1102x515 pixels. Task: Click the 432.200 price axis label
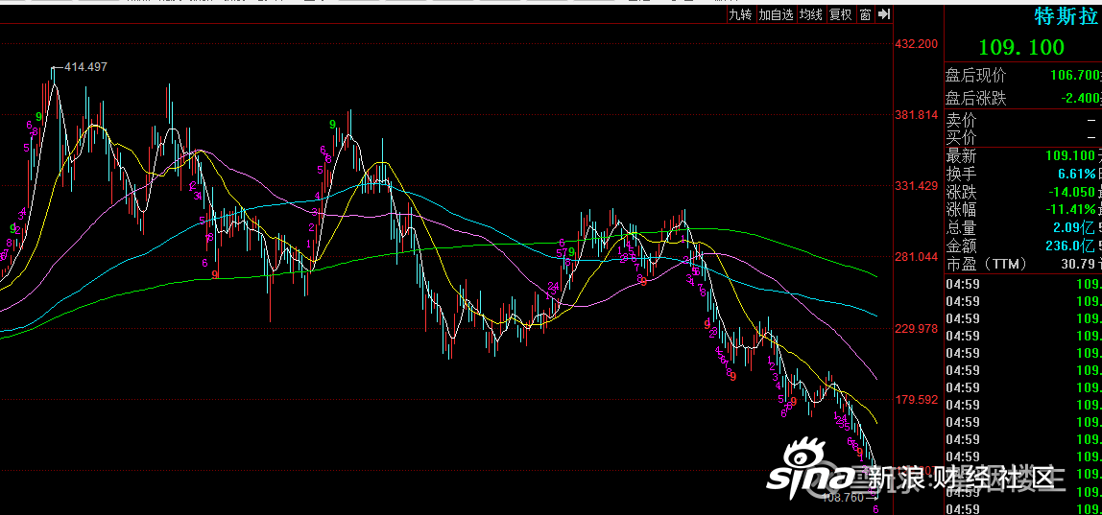click(x=917, y=43)
